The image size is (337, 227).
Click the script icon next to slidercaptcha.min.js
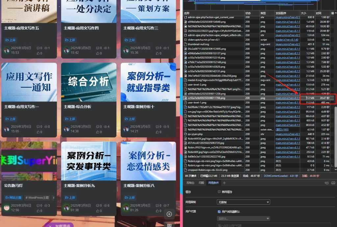tap(185, 40)
